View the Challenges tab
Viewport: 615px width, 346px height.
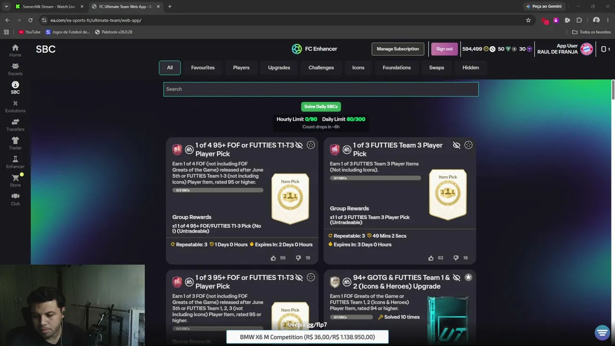[x=321, y=68]
